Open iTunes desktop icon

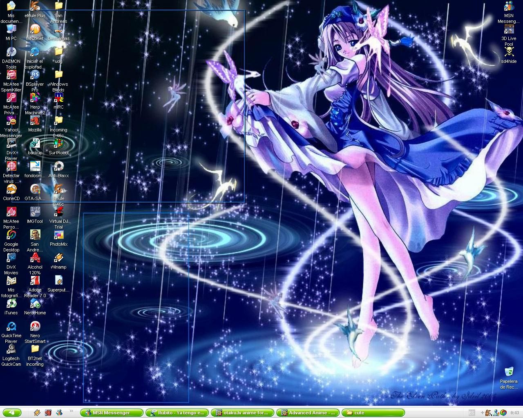pos(11,306)
